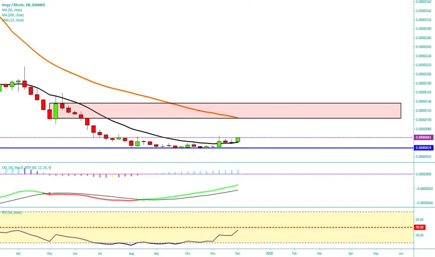Click the Jun label under the candles
This screenshot has width=435, height=257.
(x=75, y=253)
